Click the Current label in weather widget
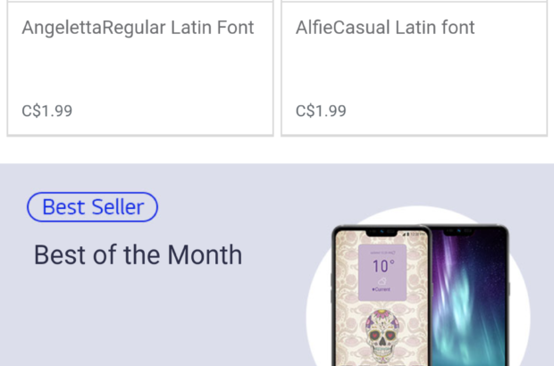The height and width of the screenshot is (366, 554). (382, 289)
